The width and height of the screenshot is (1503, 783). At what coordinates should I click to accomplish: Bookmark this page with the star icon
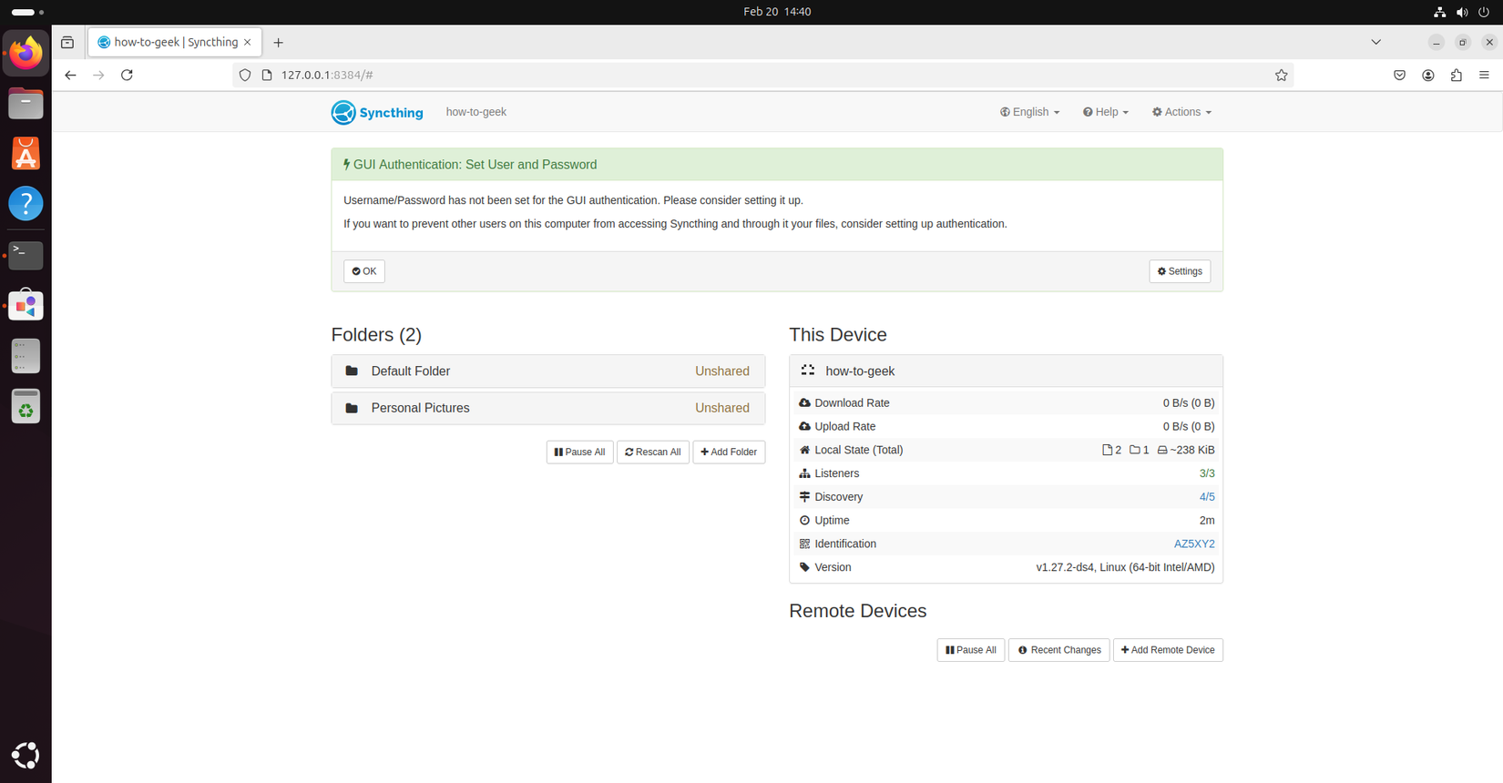coord(1281,75)
